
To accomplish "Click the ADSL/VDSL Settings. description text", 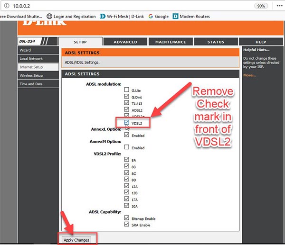I will click(x=82, y=62).
